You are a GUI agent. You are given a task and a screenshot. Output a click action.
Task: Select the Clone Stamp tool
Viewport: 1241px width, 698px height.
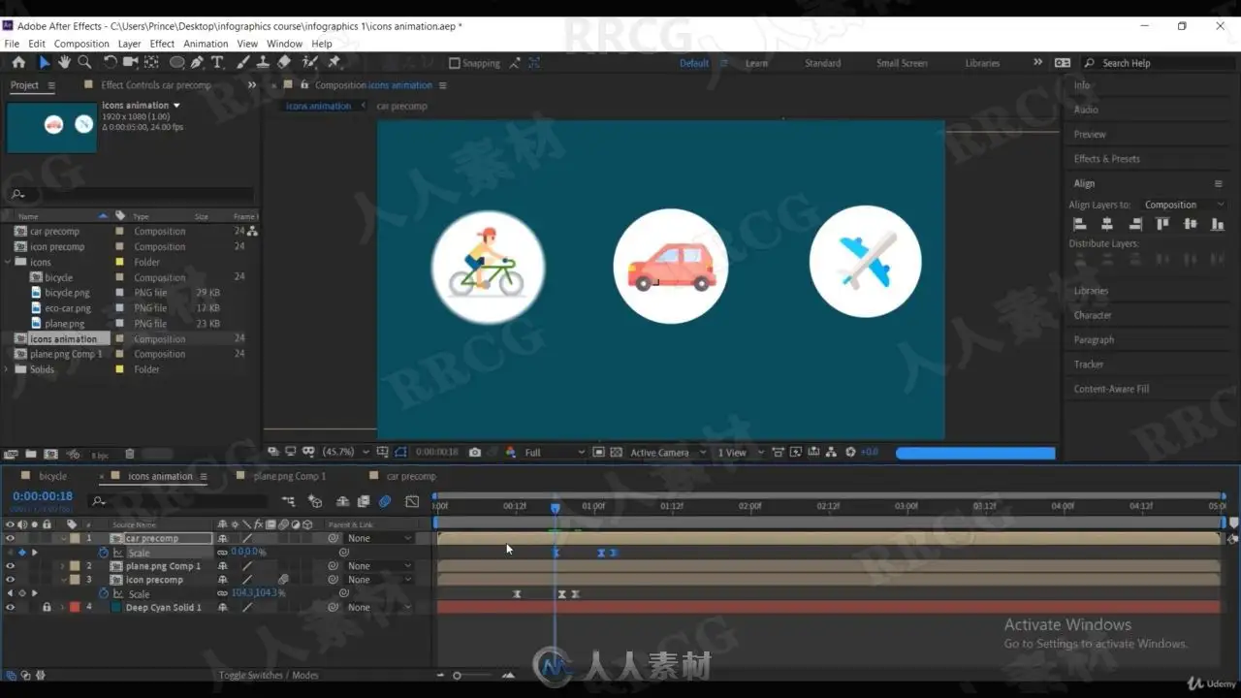(x=263, y=62)
